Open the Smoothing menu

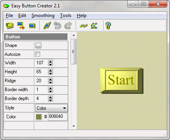click(43, 16)
